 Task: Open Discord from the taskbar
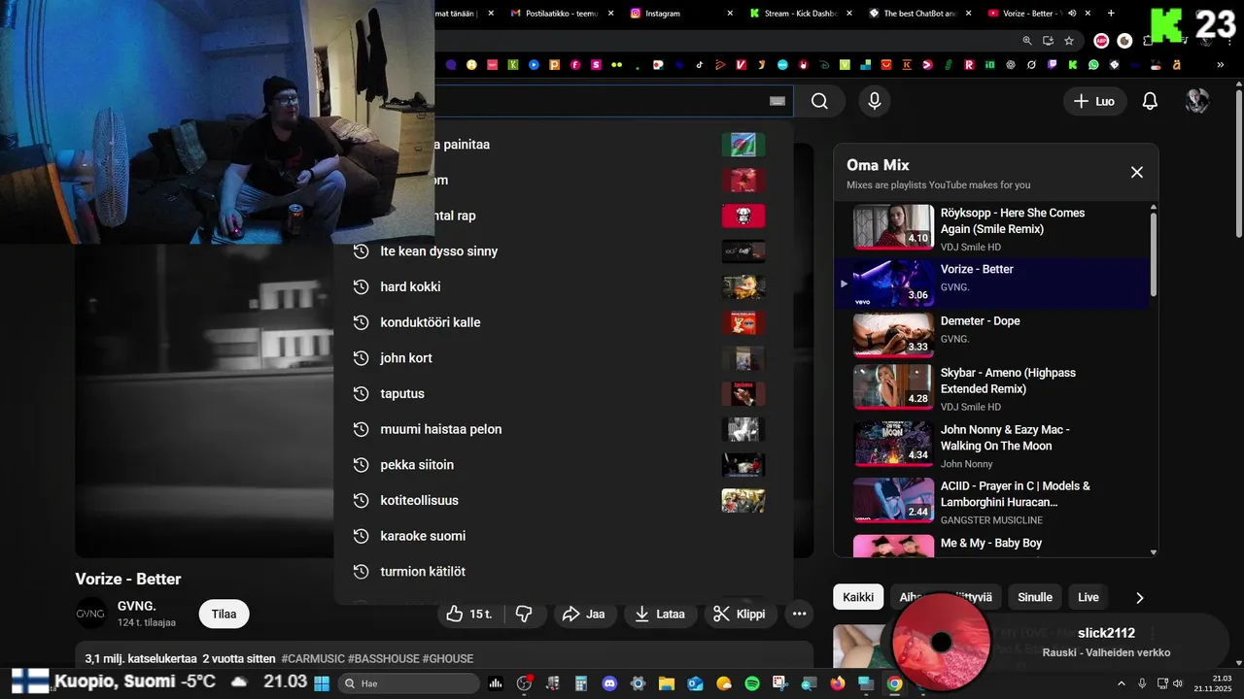tap(609, 683)
